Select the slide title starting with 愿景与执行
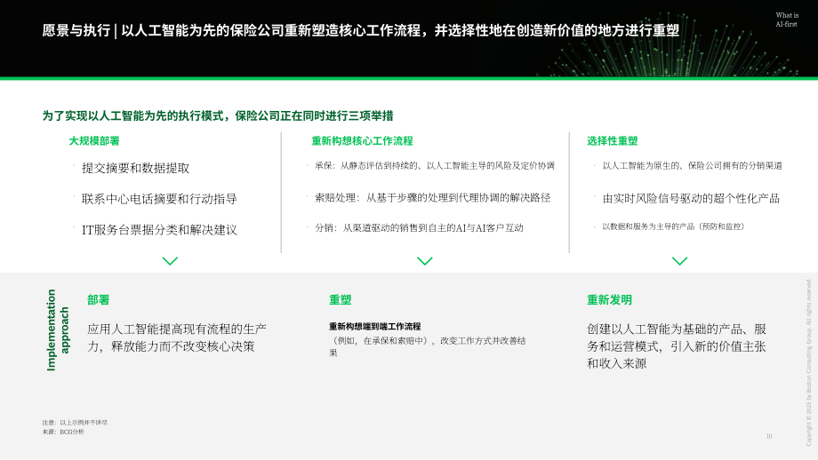818x460 pixels. [360, 31]
